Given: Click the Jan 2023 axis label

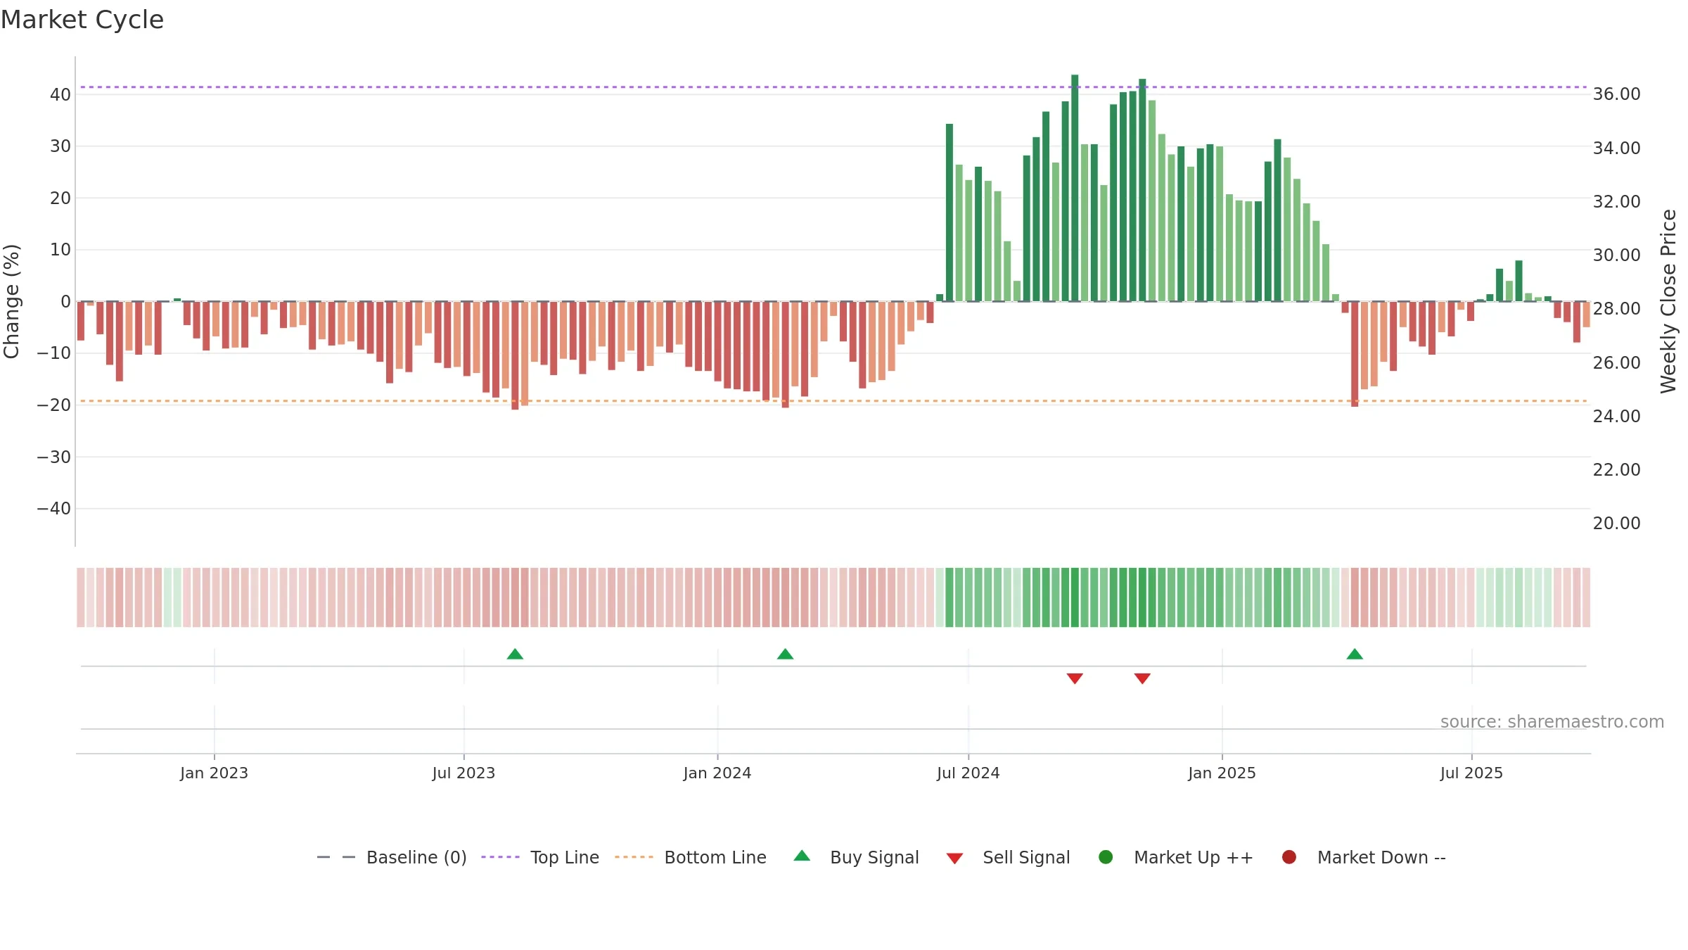Looking at the screenshot, I should pos(214,773).
